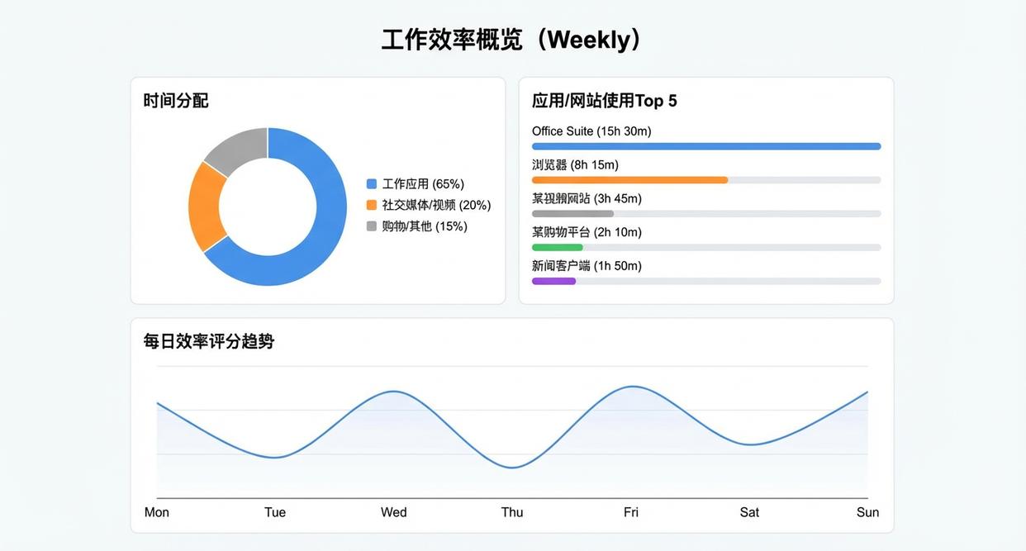Viewport: 1026px width, 551px height.
Task: Expand the 时间分配 panel
Action: (174, 100)
